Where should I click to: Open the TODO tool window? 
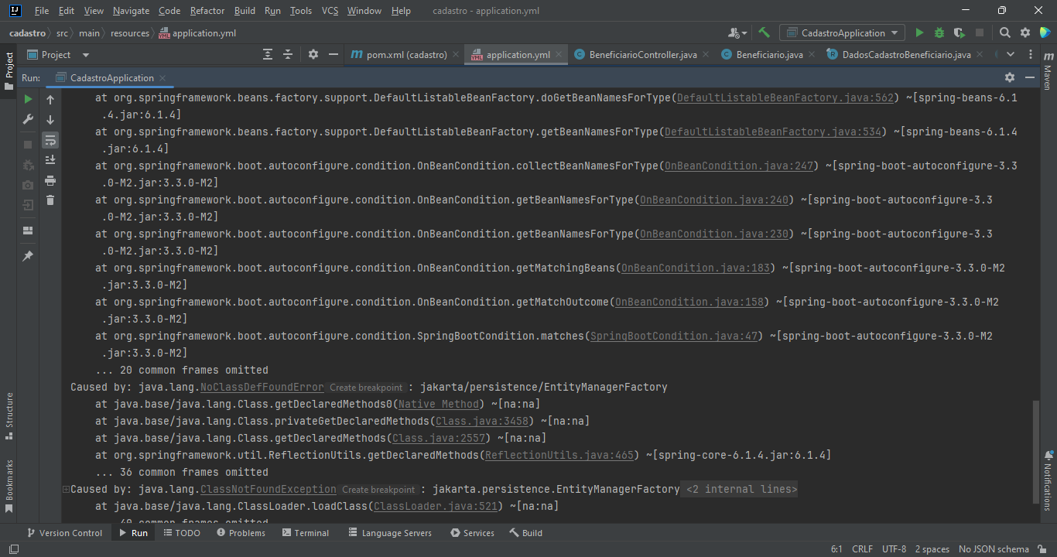tap(182, 533)
